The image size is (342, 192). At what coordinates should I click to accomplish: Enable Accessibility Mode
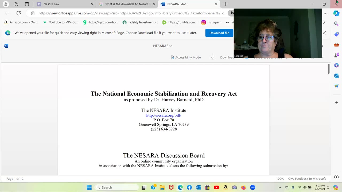186,57
